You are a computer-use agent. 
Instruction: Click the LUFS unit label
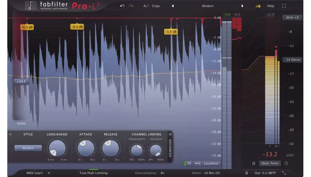point(290,155)
